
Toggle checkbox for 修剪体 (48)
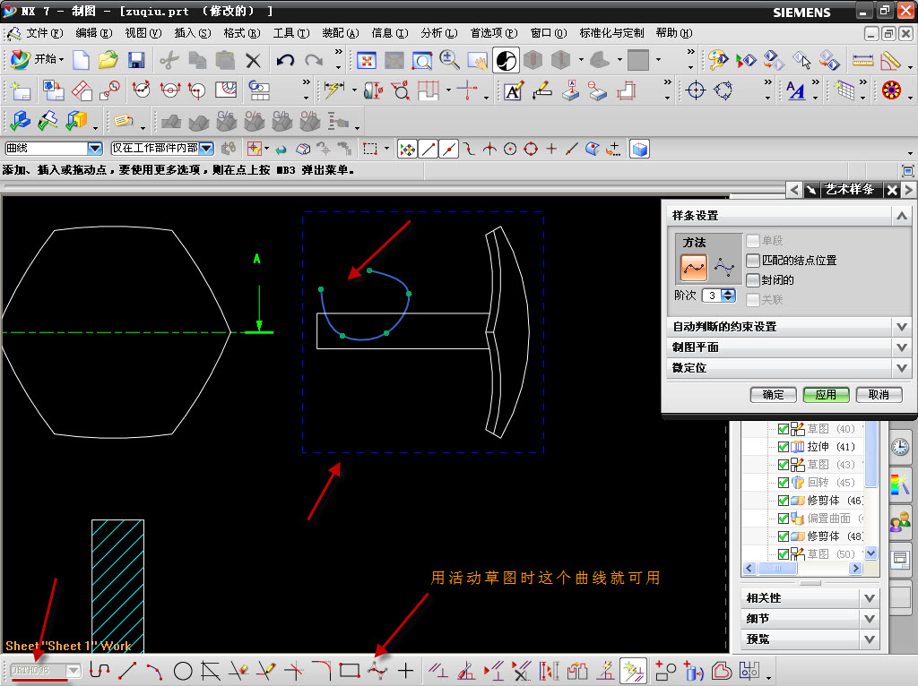pyautogui.click(x=784, y=536)
